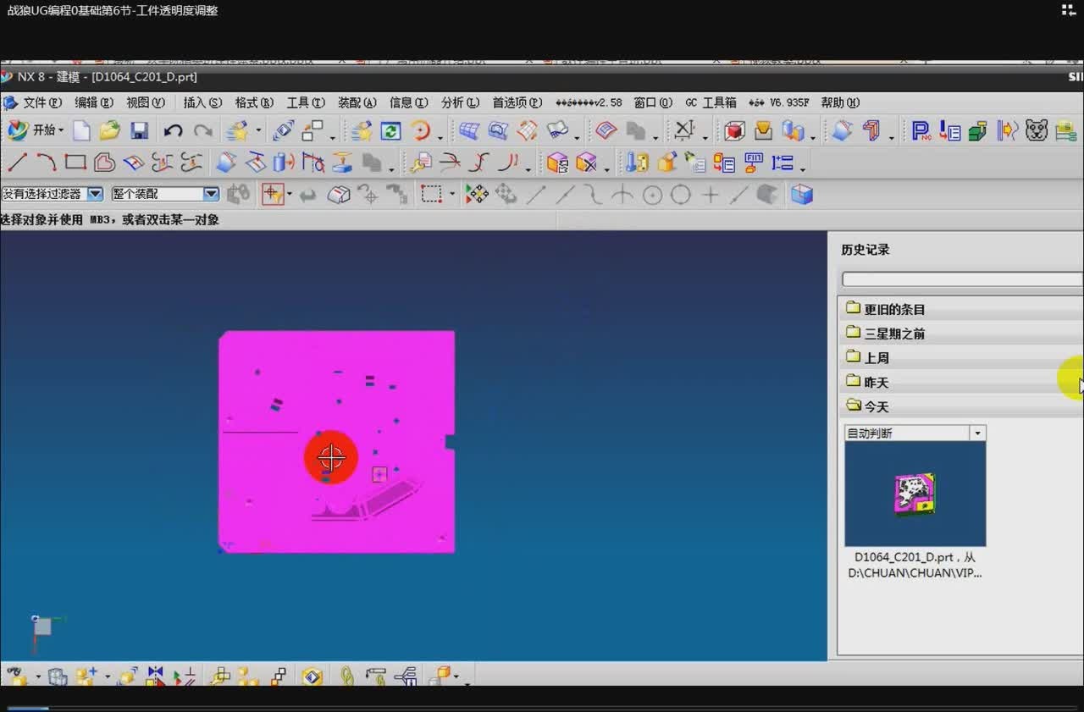Click the yellow hexagon icon in bottom toolbar
Image resolution: width=1084 pixels, height=712 pixels.
(x=312, y=676)
